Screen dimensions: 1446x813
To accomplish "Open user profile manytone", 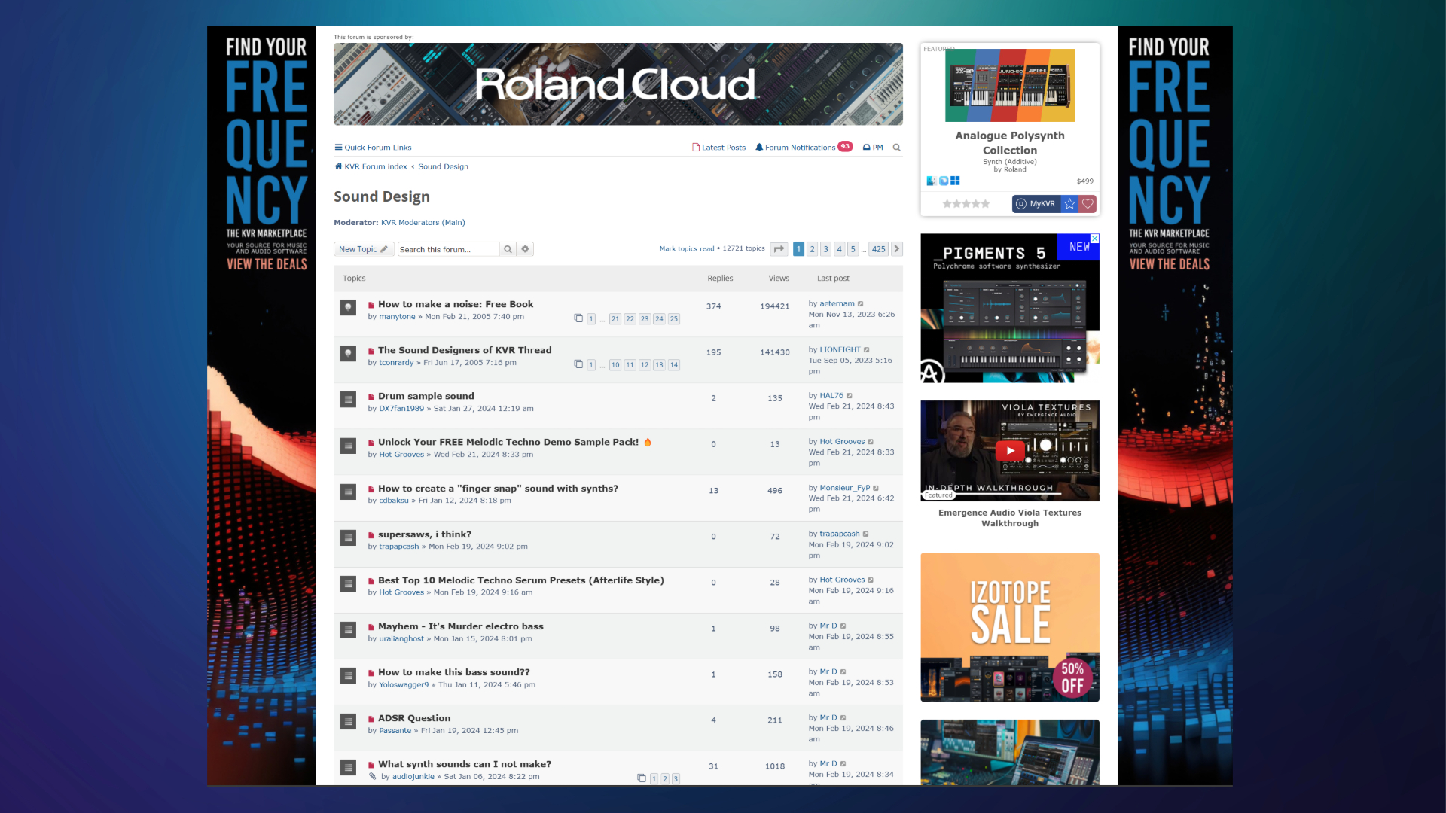I will coord(397,317).
